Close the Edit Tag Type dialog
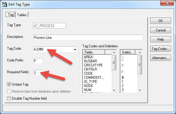Viewport: 176px width, 114px height. (167, 3)
